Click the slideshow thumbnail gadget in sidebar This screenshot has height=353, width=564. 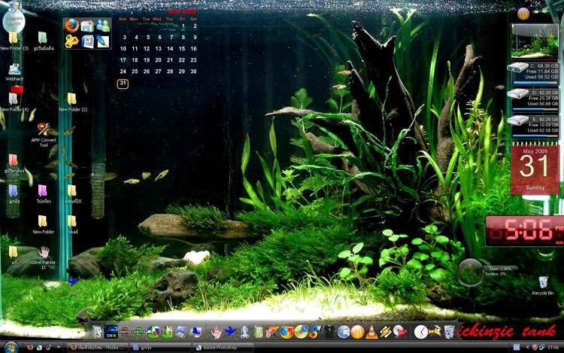pyautogui.click(x=534, y=41)
